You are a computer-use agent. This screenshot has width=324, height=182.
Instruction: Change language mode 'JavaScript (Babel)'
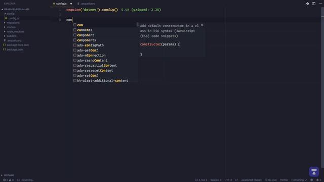[251, 180]
